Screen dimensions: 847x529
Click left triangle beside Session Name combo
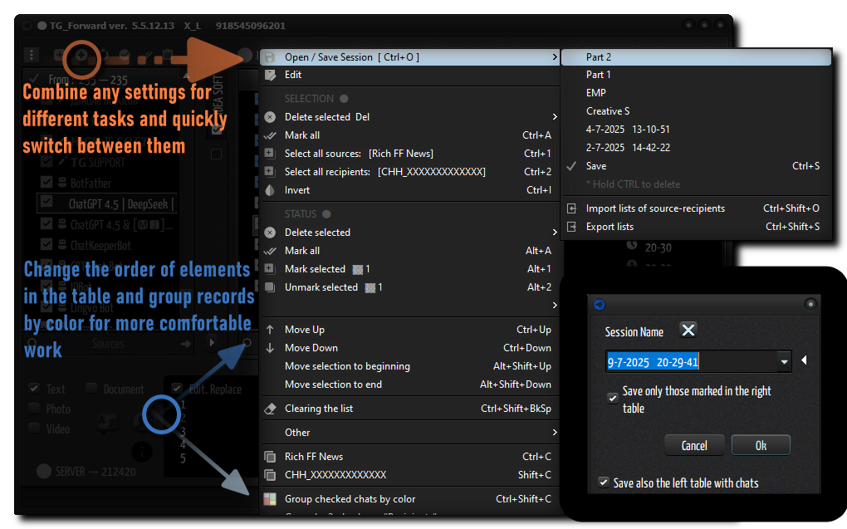pos(804,360)
